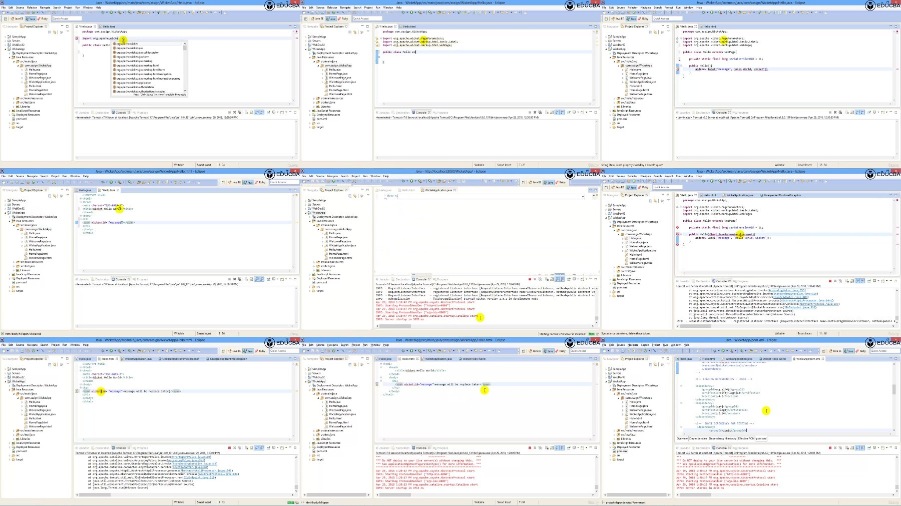Open Dependency Hierarchy tab in the pom.xml window
This screenshot has width=901, height=506.
tap(722, 438)
